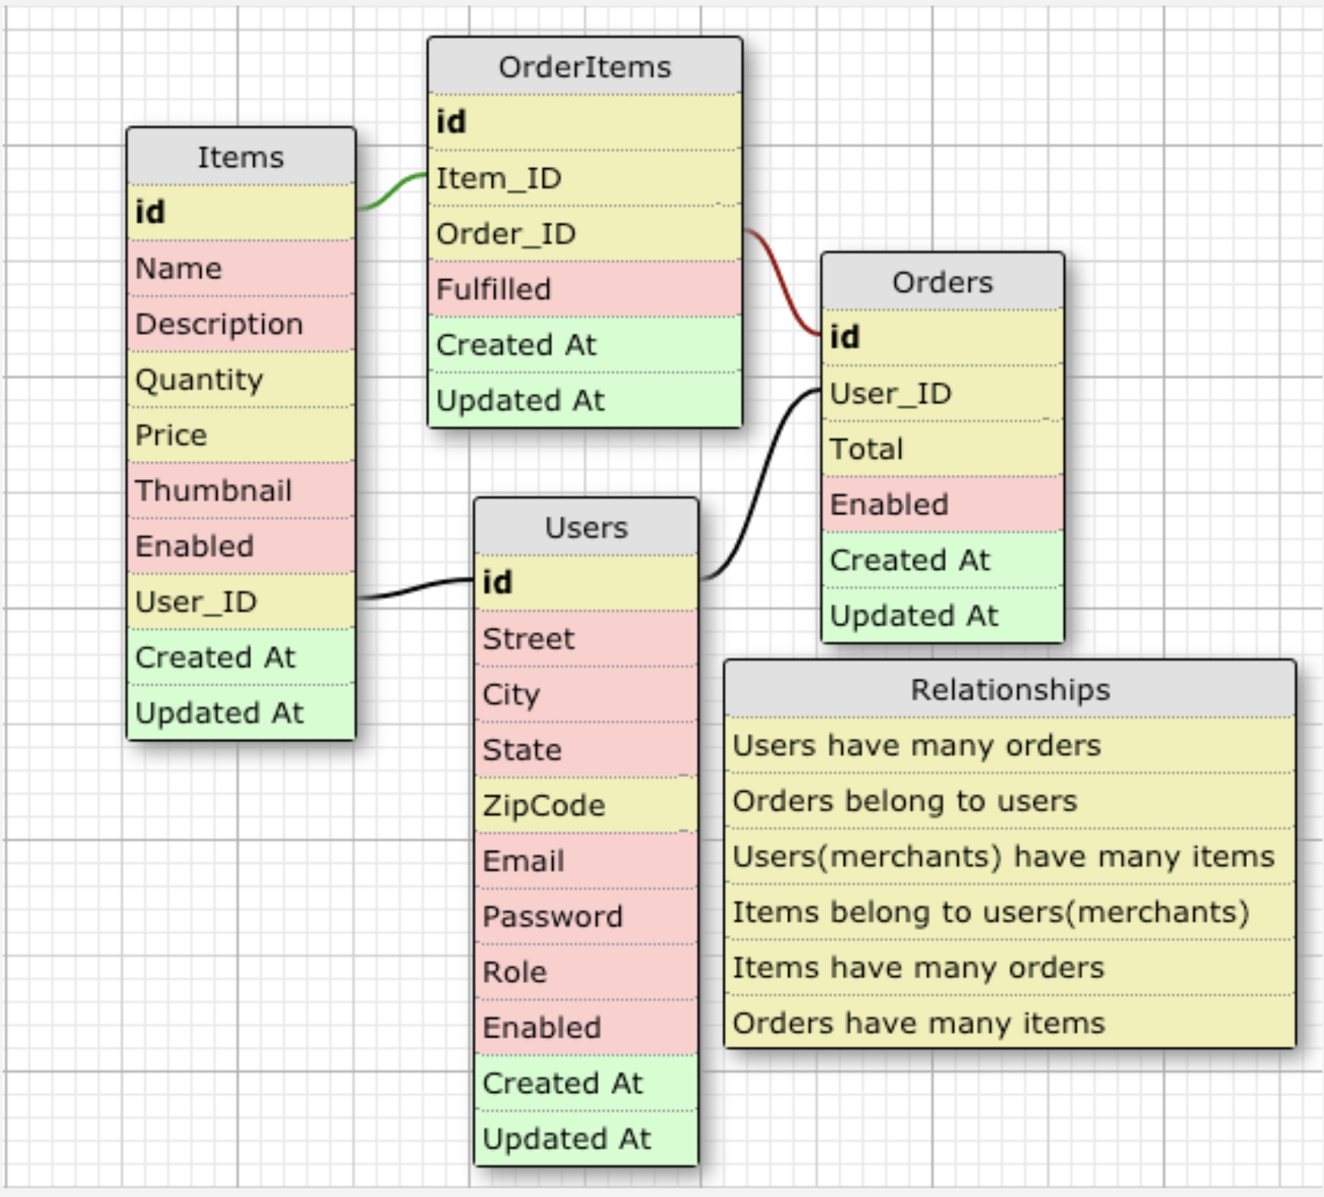Click 'Items have many orders' row
1324x1197 pixels.
(1010, 967)
